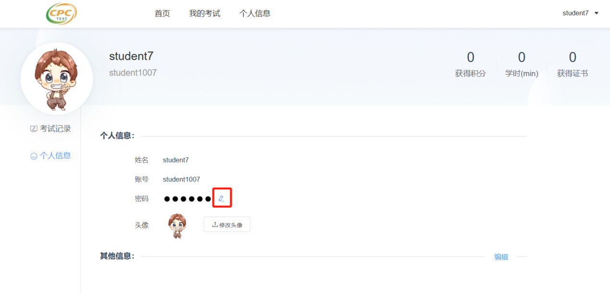The width and height of the screenshot is (610, 294).
Task: Go to 首页 in top navigation
Action: pos(162,13)
